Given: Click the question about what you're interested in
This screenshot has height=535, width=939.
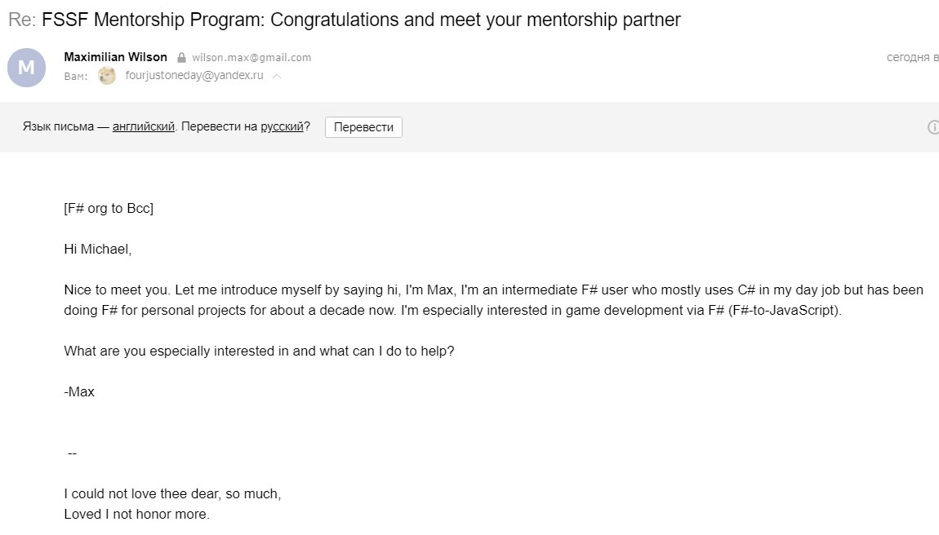Looking at the screenshot, I should [x=260, y=352].
